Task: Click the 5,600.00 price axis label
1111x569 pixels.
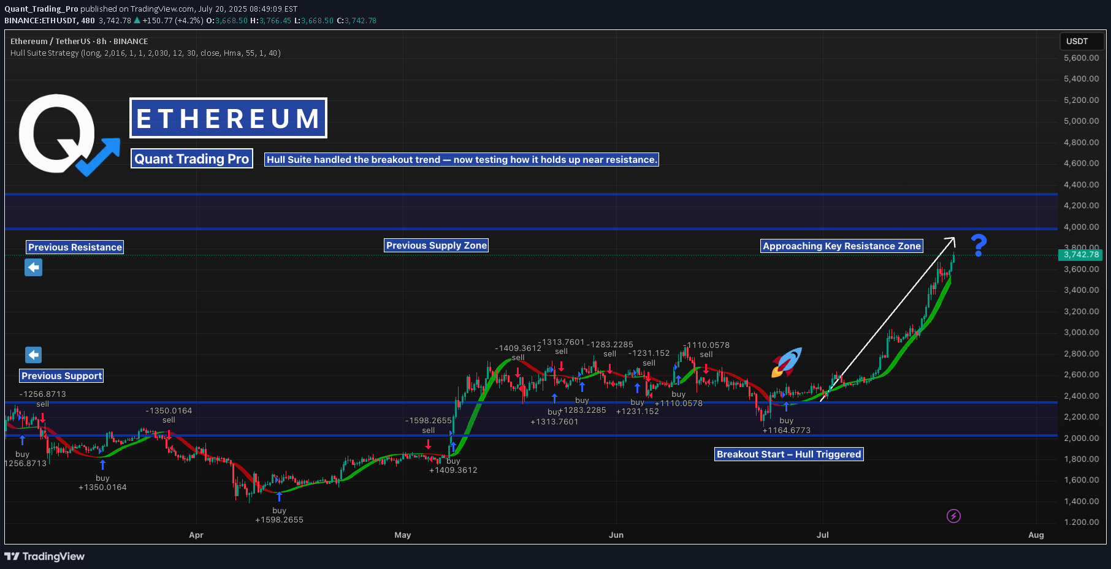Action: point(1082,58)
